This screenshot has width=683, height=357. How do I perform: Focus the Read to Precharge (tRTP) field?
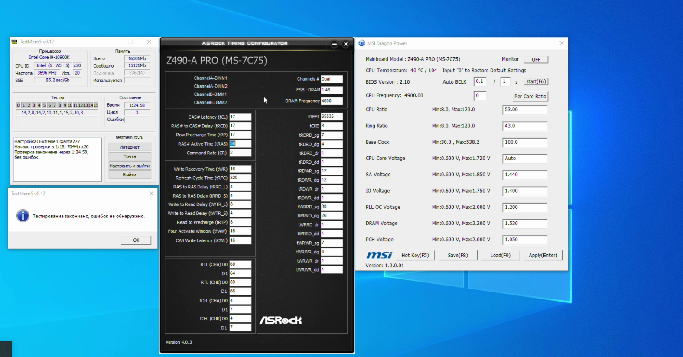coord(241,222)
